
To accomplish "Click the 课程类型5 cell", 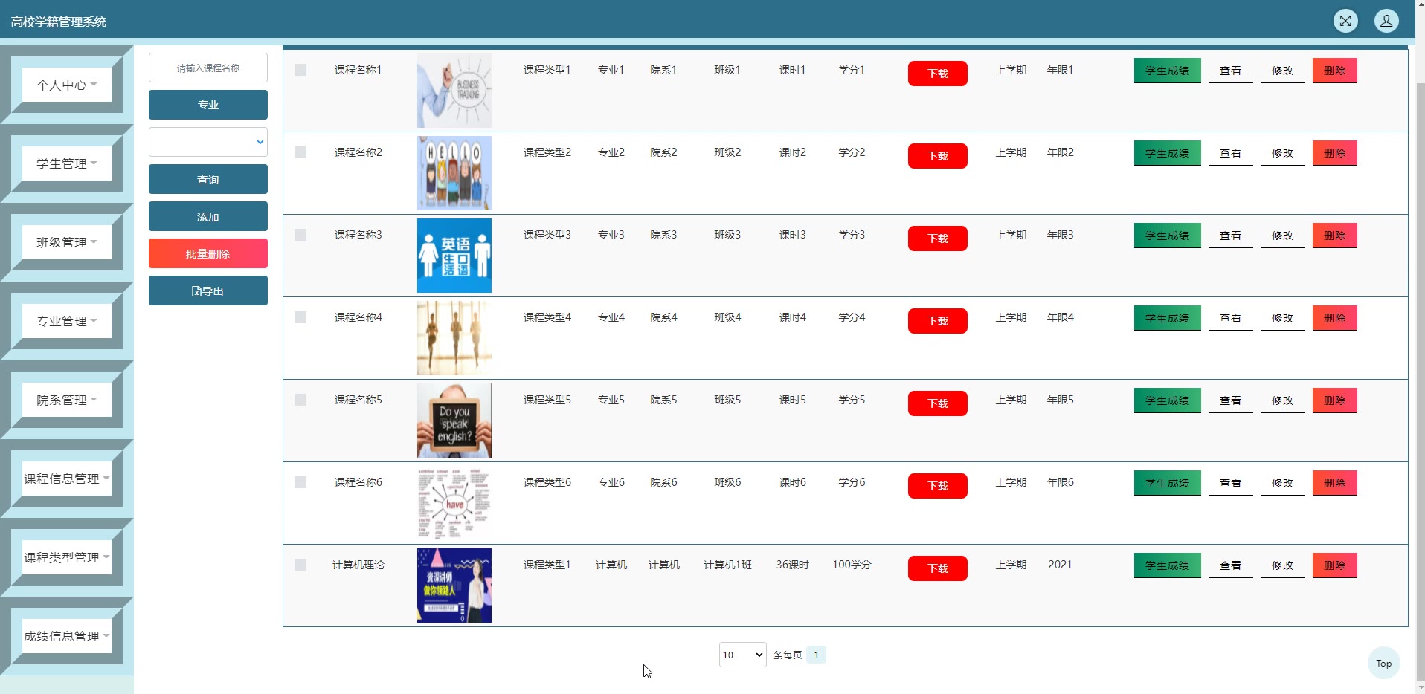I will [x=547, y=400].
